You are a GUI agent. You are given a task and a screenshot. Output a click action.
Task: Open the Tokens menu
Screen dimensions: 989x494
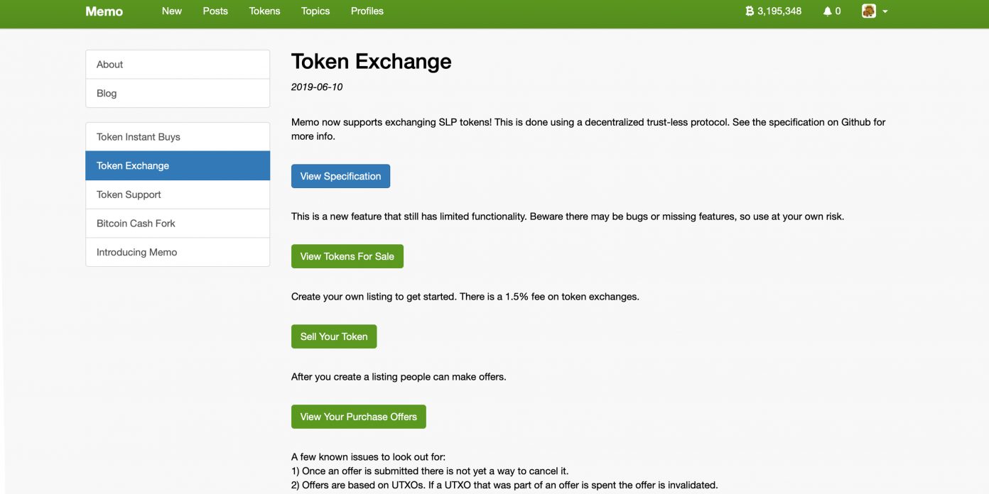click(x=264, y=11)
